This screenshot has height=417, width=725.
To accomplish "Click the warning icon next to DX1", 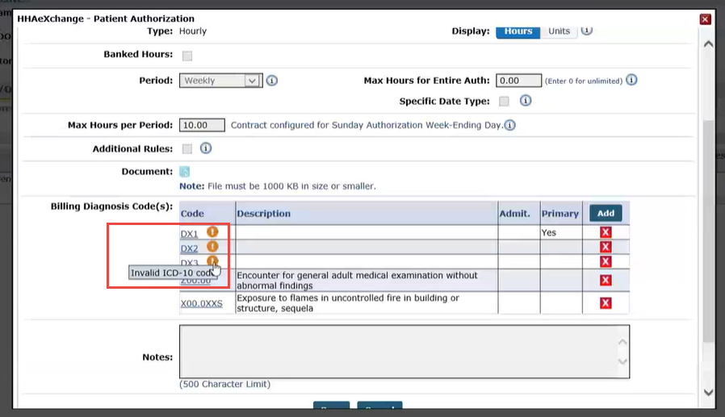I will (x=212, y=232).
